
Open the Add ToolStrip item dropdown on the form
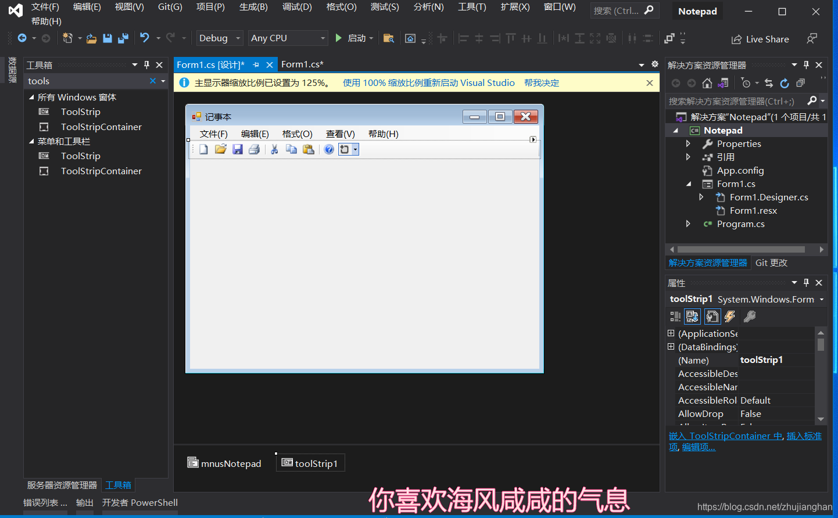[355, 149]
